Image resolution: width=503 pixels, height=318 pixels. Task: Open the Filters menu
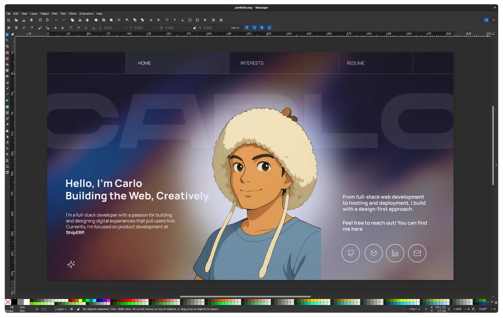point(72,14)
